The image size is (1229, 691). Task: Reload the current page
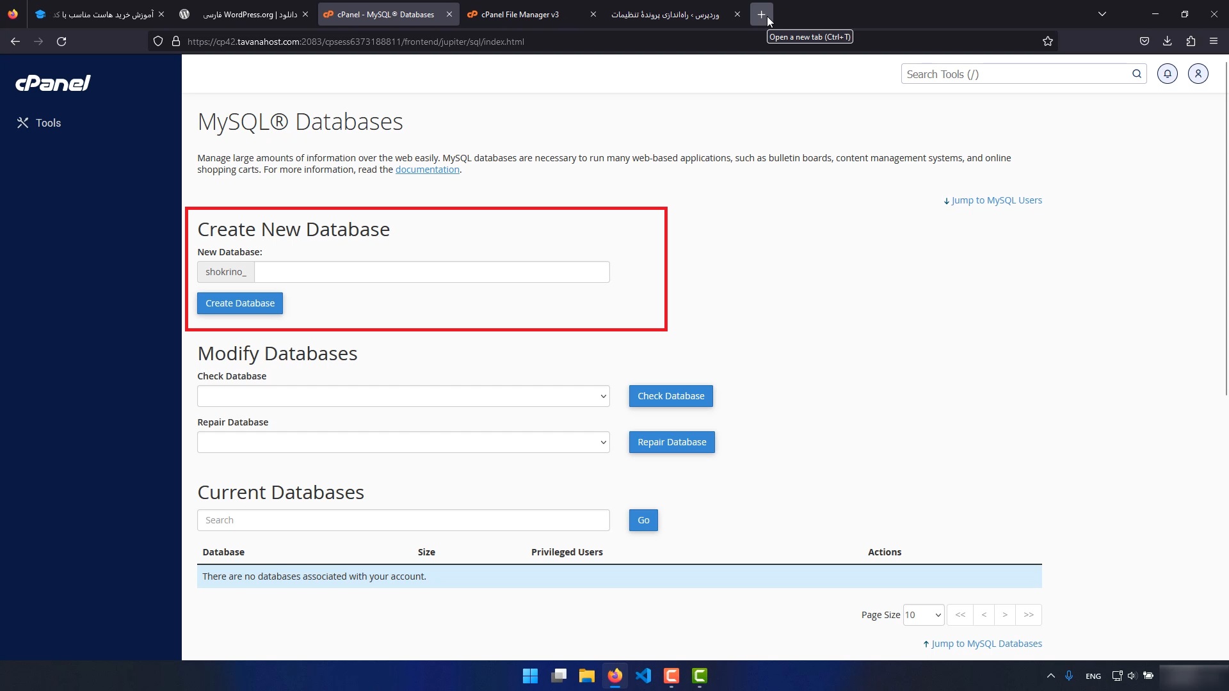pos(61,42)
